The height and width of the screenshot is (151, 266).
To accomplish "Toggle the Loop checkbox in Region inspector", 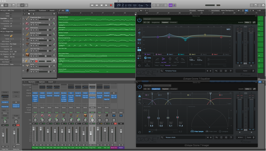I will coord(11,16).
